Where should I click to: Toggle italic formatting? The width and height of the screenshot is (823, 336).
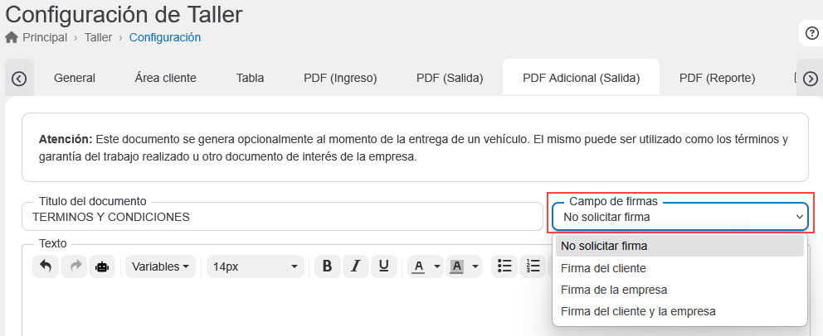tap(355, 266)
